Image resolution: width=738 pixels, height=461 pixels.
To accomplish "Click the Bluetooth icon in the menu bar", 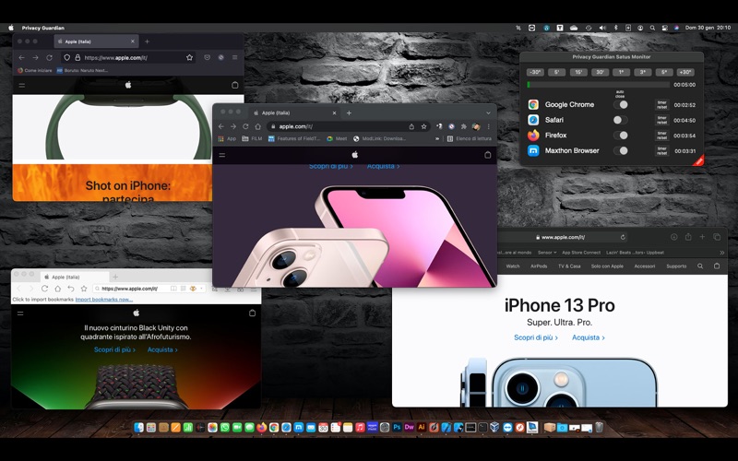I will [x=615, y=28].
